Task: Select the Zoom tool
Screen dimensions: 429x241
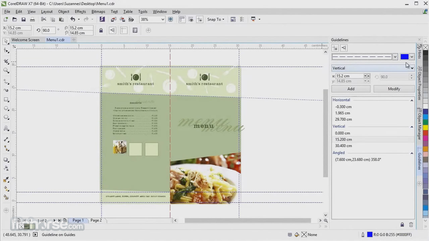Action: (6, 71)
